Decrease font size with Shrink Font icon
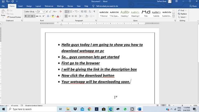Image resolution: width=199 pixels, height=112 pixels. coord(50,12)
